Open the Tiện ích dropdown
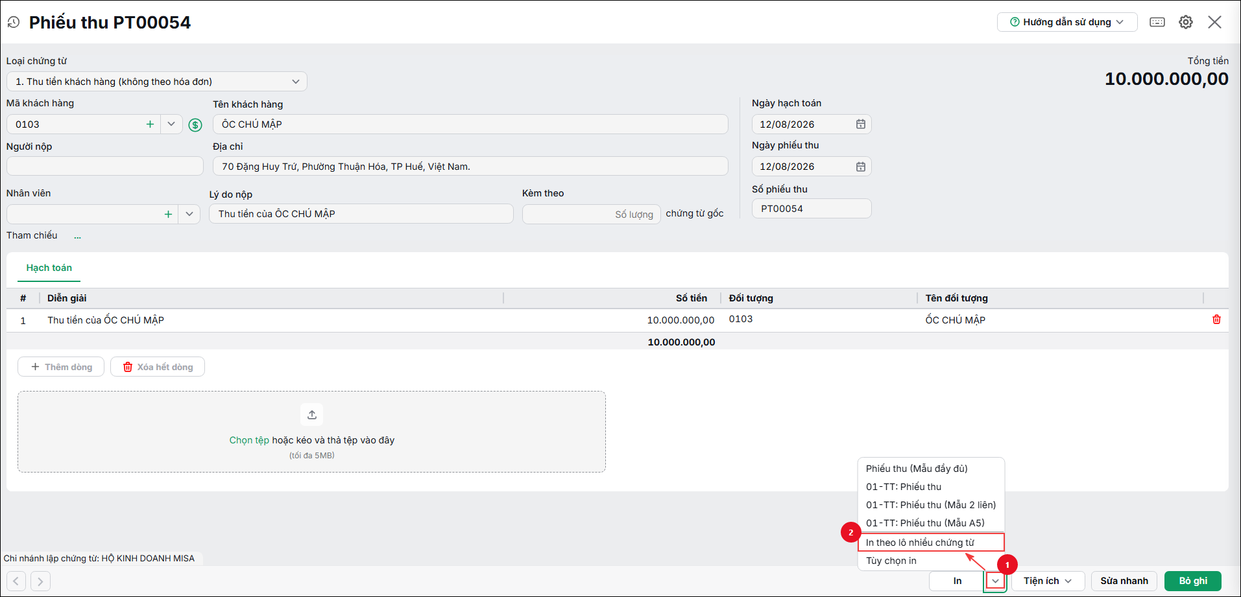 point(1048,581)
